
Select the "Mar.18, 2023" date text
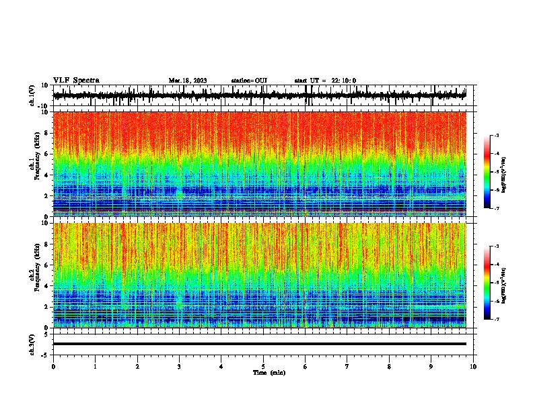[188, 81]
